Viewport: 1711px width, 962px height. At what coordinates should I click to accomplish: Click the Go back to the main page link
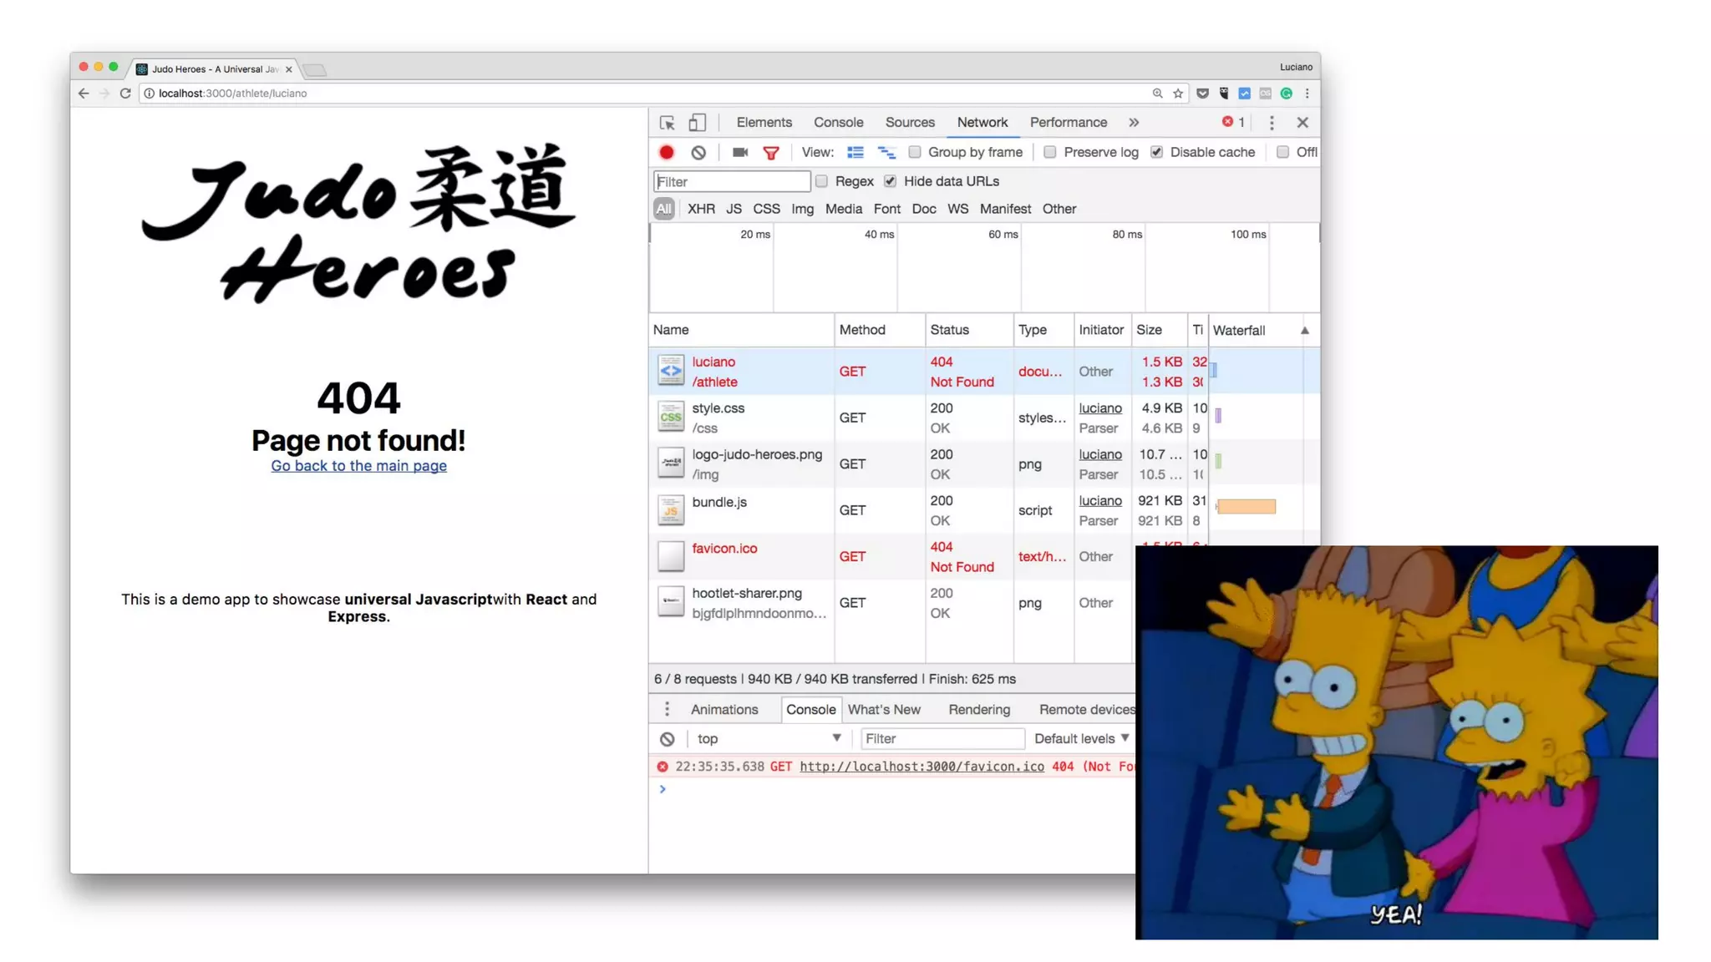358,466
